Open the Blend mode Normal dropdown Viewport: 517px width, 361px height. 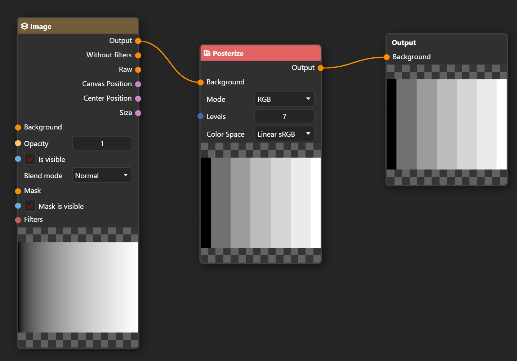click(x=102, y=175)
